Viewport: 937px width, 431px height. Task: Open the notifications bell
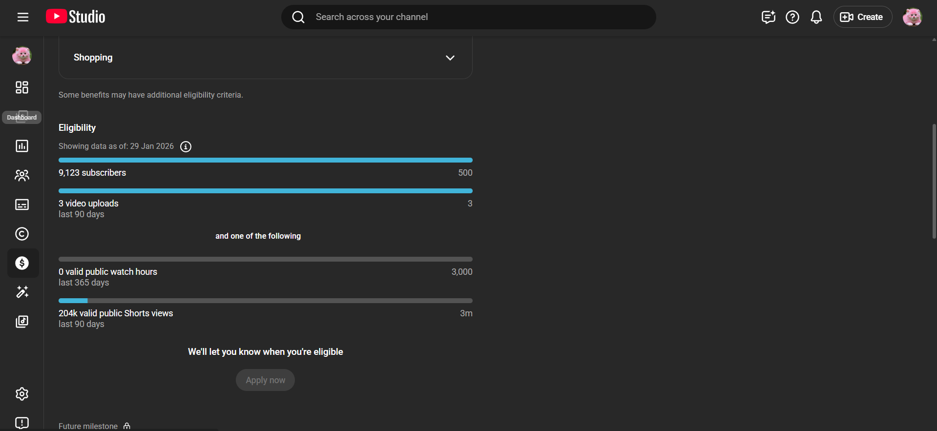[816, 17]
